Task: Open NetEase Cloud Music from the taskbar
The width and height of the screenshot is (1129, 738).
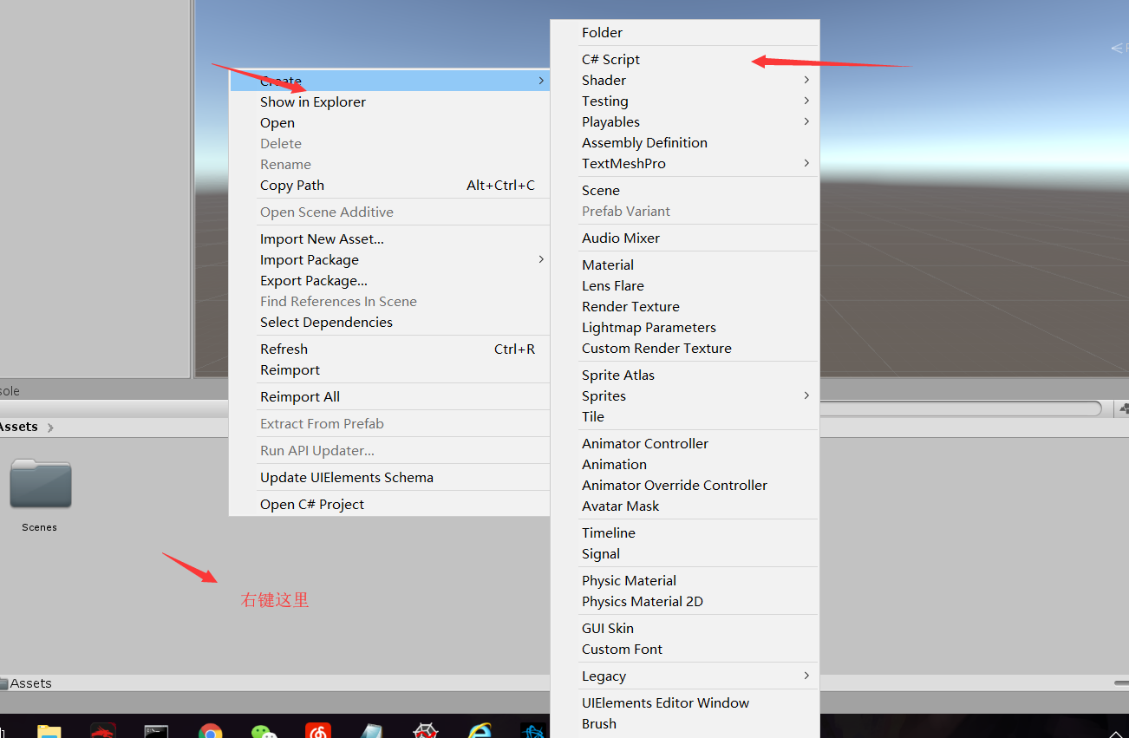Action: (x=317, y=733)
